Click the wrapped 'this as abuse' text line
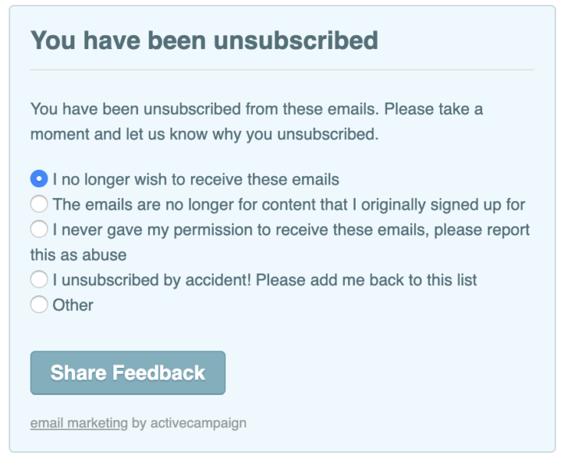The height and width of the screenshot is (459, 561). click(78, 255)
